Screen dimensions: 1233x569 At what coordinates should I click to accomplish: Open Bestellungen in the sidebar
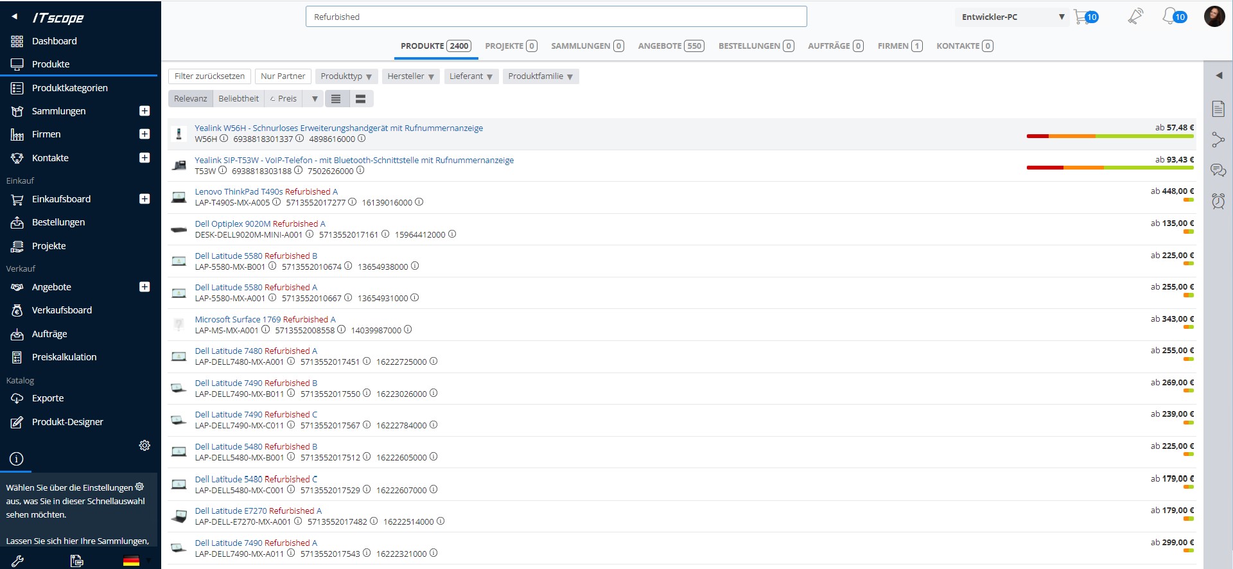pyautogui.click(x=58, y=222)
